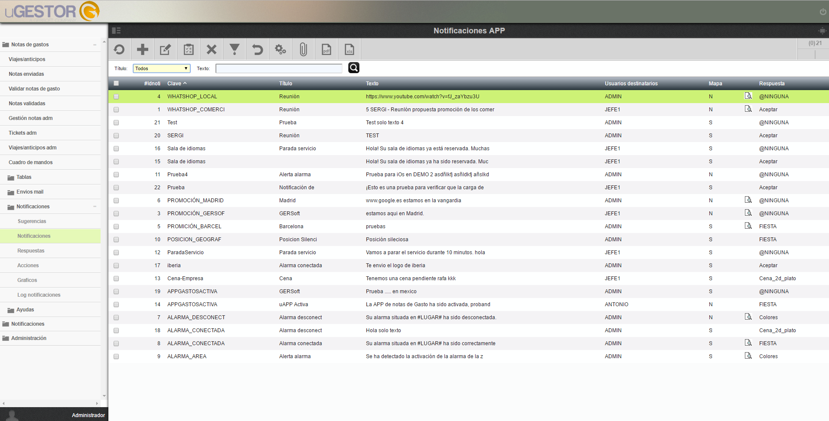The width and height of the screenshot is (829, 421).
Task: Click Cuadro de mandos link
Action: (x=31, y=162)
